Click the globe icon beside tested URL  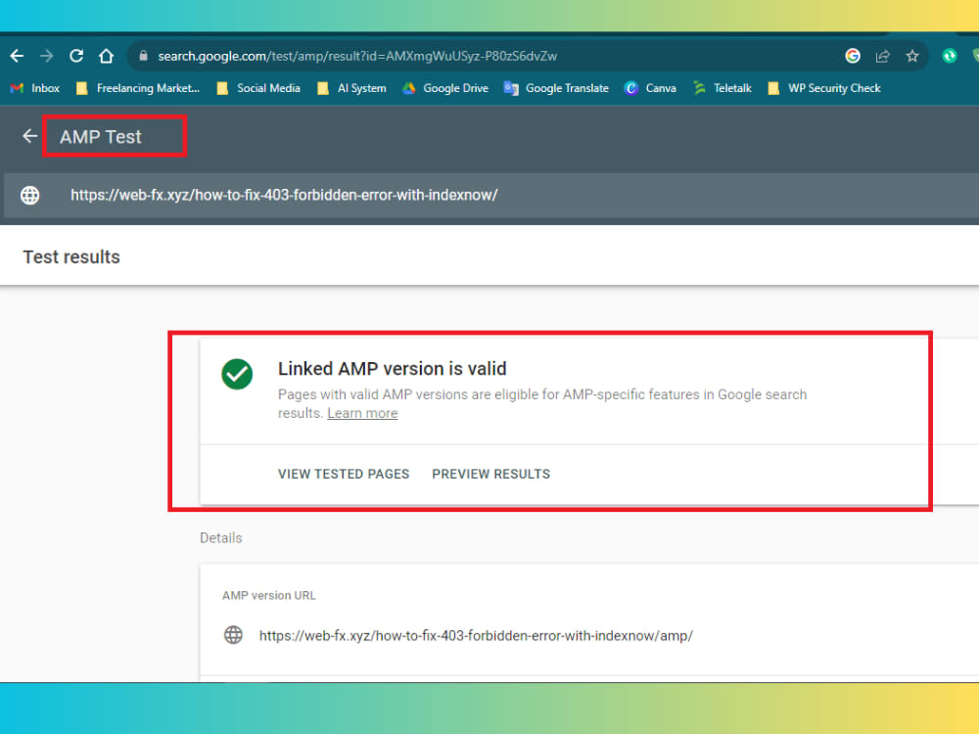point(30,196)
